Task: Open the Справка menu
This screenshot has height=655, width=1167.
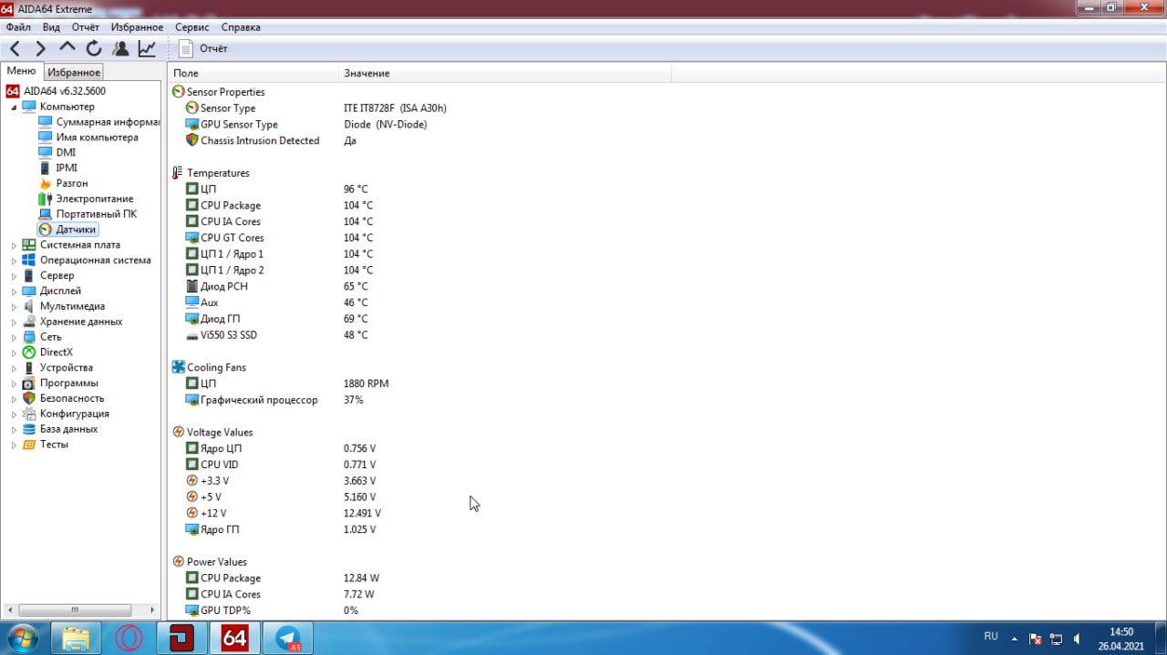Action: (241, 27)
